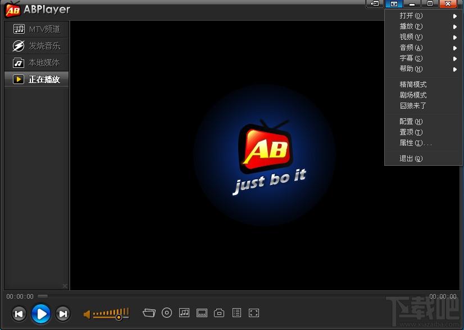Viewport: 464px width, 330px height.
Task: Click the arrow beside 打开(O)
Action: pos(455,16)
